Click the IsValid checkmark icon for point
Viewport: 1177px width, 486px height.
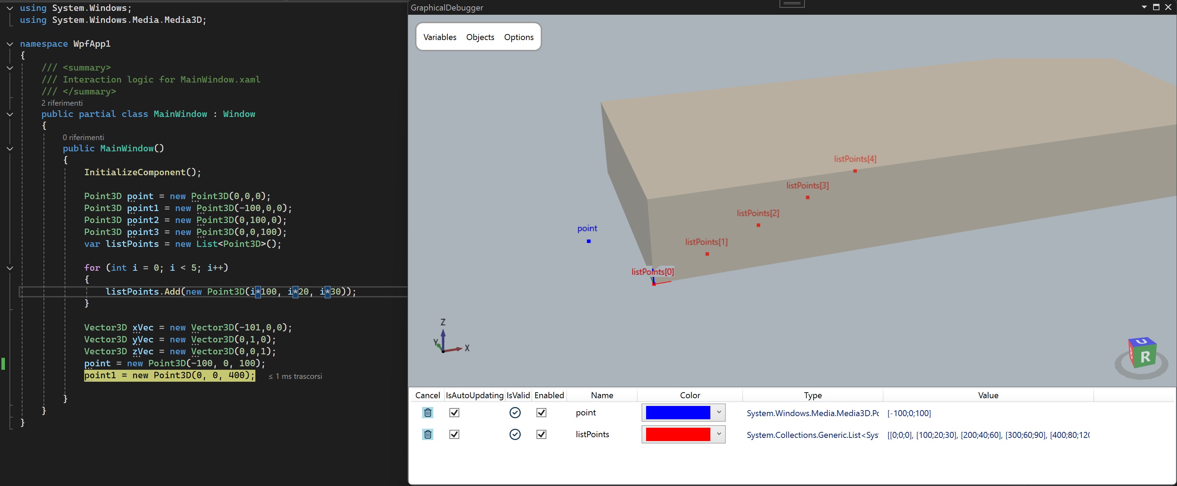(515, 413)
